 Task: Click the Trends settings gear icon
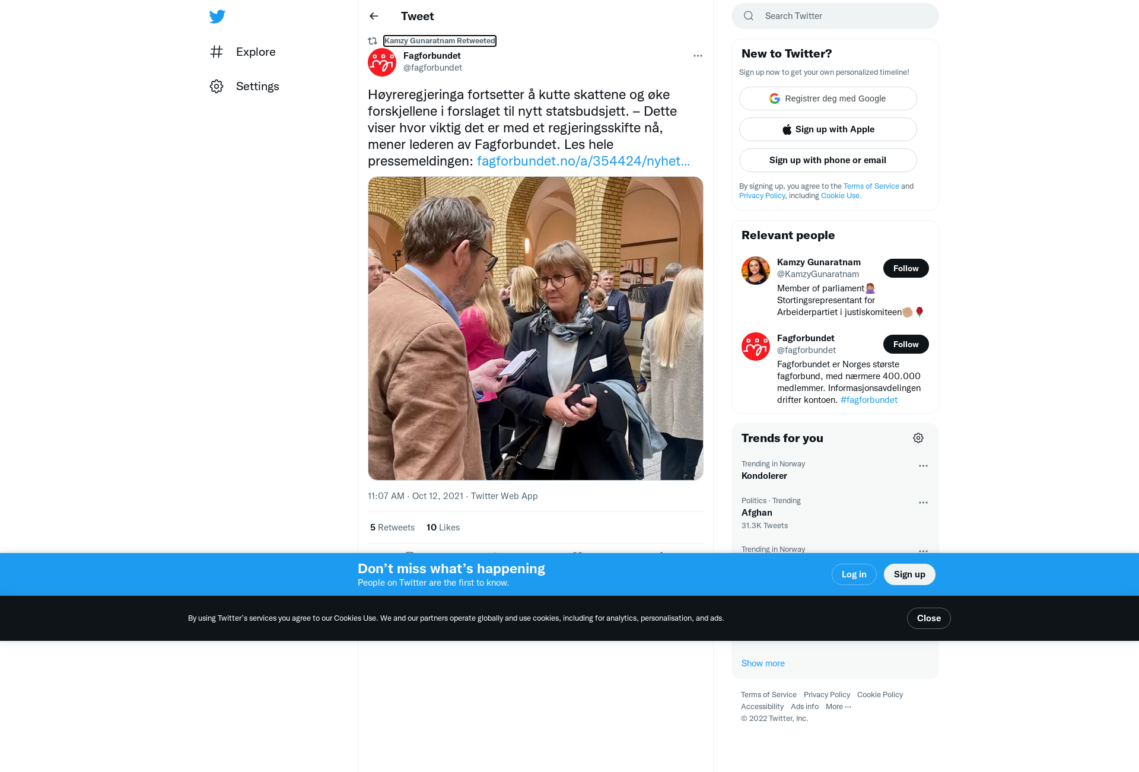point(918,438)
